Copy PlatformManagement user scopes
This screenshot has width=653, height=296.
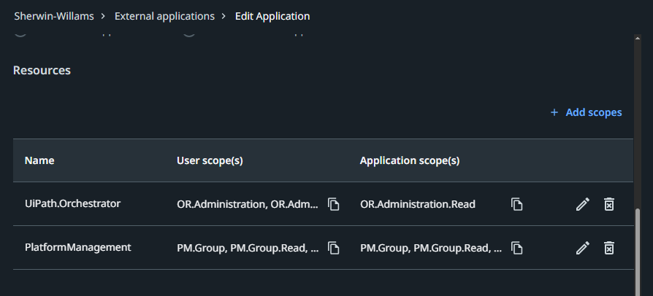coord(334,248)
